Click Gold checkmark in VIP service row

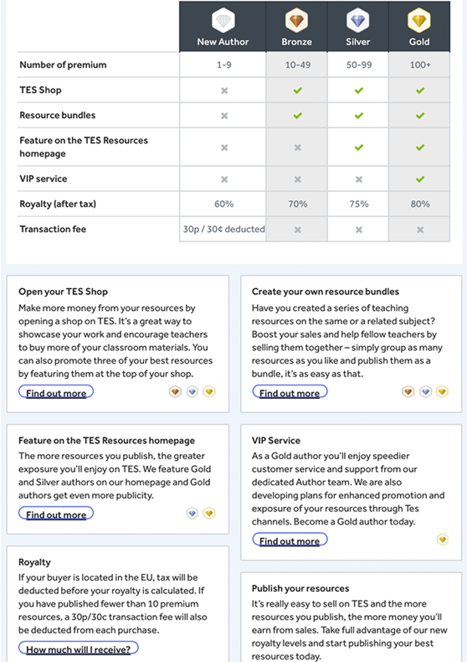[420, 179]
